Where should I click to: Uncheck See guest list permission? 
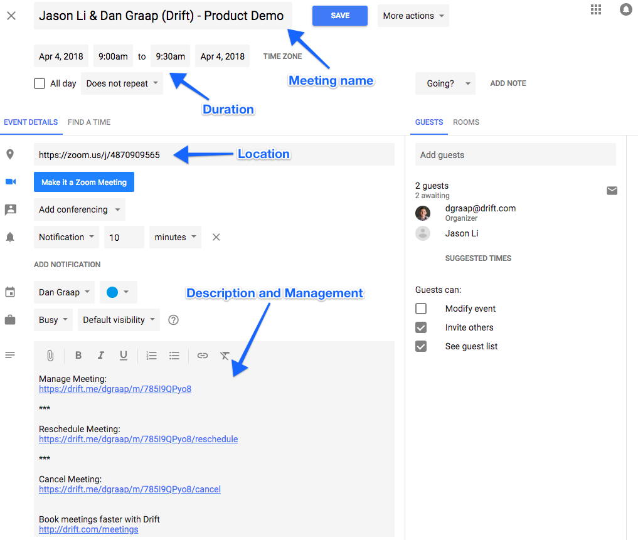421,346
